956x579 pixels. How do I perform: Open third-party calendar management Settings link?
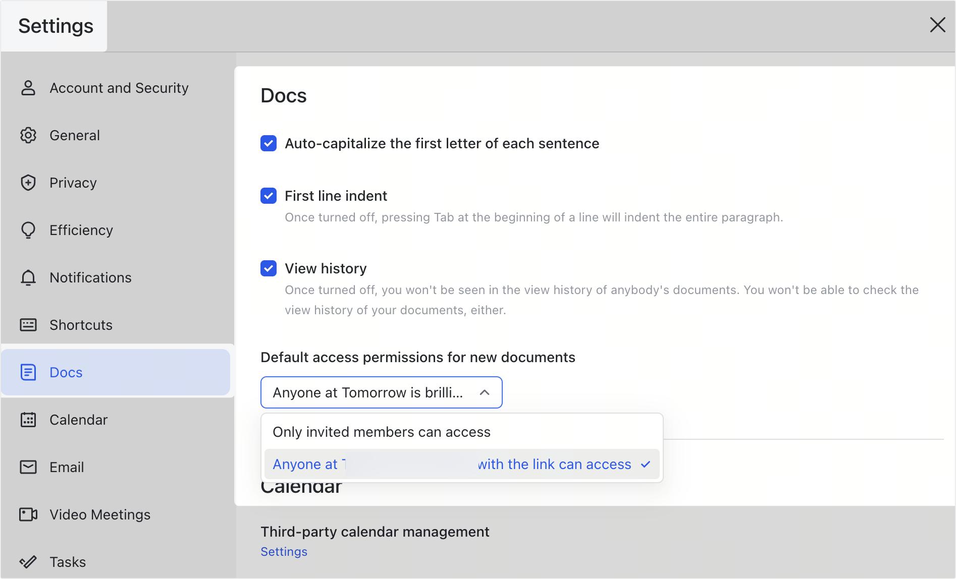[284, 551]
